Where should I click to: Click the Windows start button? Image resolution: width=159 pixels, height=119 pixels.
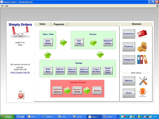point(7,117)
